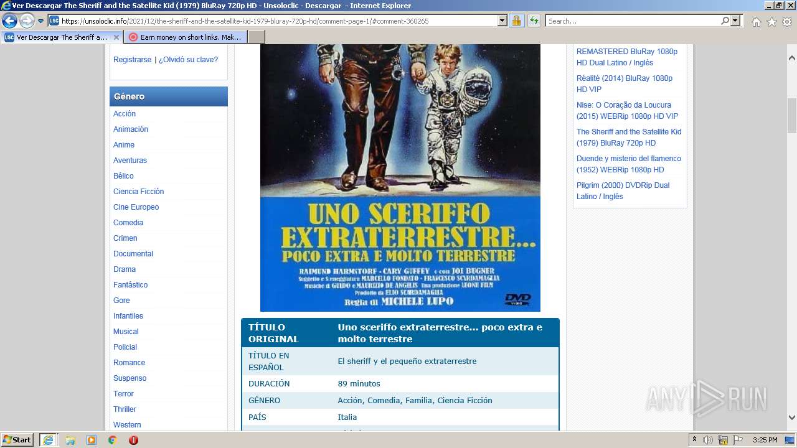
Task: Open the search provider dropdown
Action: click(736, 21)
